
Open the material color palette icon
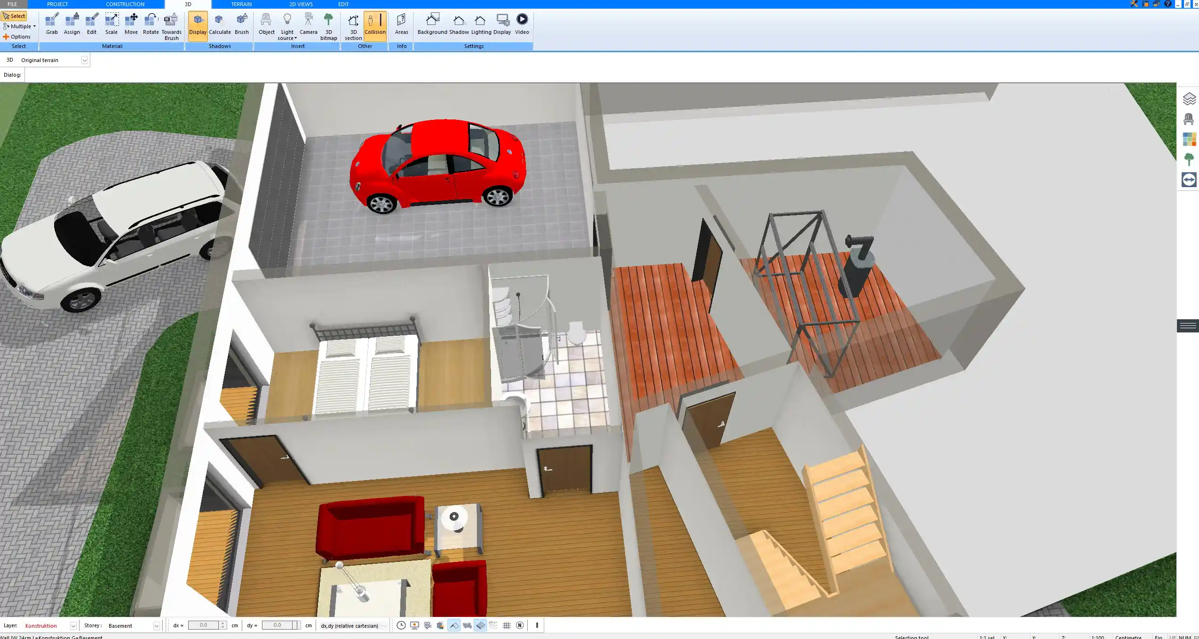[1189, 140]
